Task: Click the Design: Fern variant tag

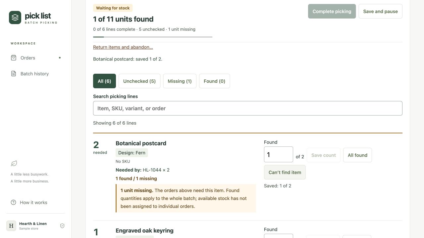Action: pyautogui.click(x=132, y=153)
